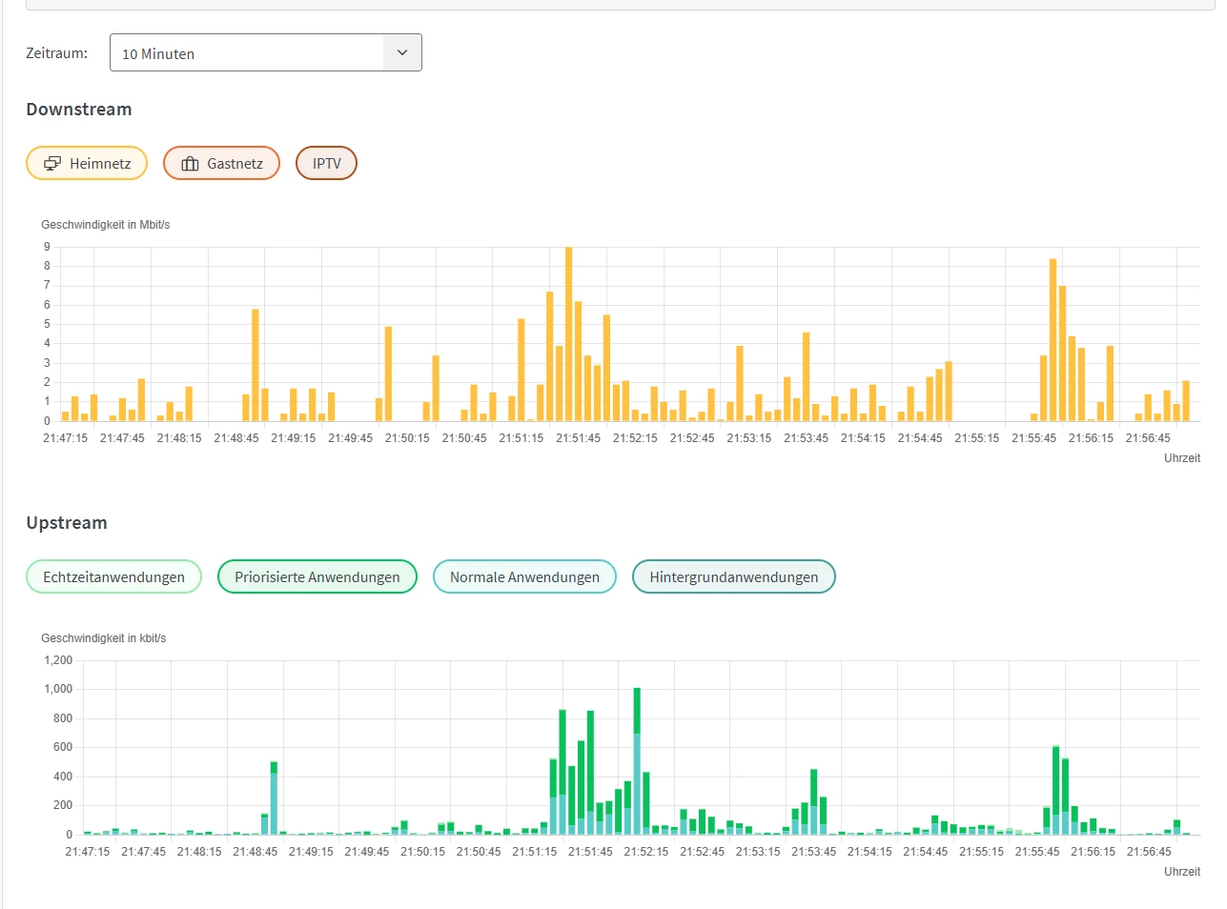Toggle Hintergrundanwendungen upstream series
The width and height of the screenshot is (1227, 909).
(733, 576)
